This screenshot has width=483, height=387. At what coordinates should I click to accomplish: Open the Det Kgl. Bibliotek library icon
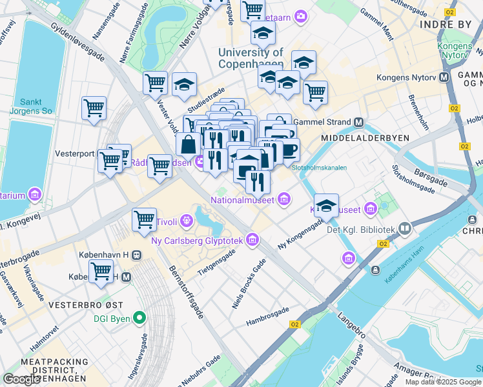pyautogui.click(x=405, y=228)
